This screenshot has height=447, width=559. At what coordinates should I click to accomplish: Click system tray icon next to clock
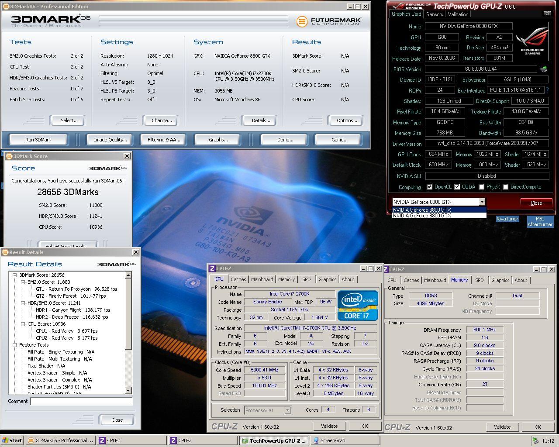click(535, 440)
